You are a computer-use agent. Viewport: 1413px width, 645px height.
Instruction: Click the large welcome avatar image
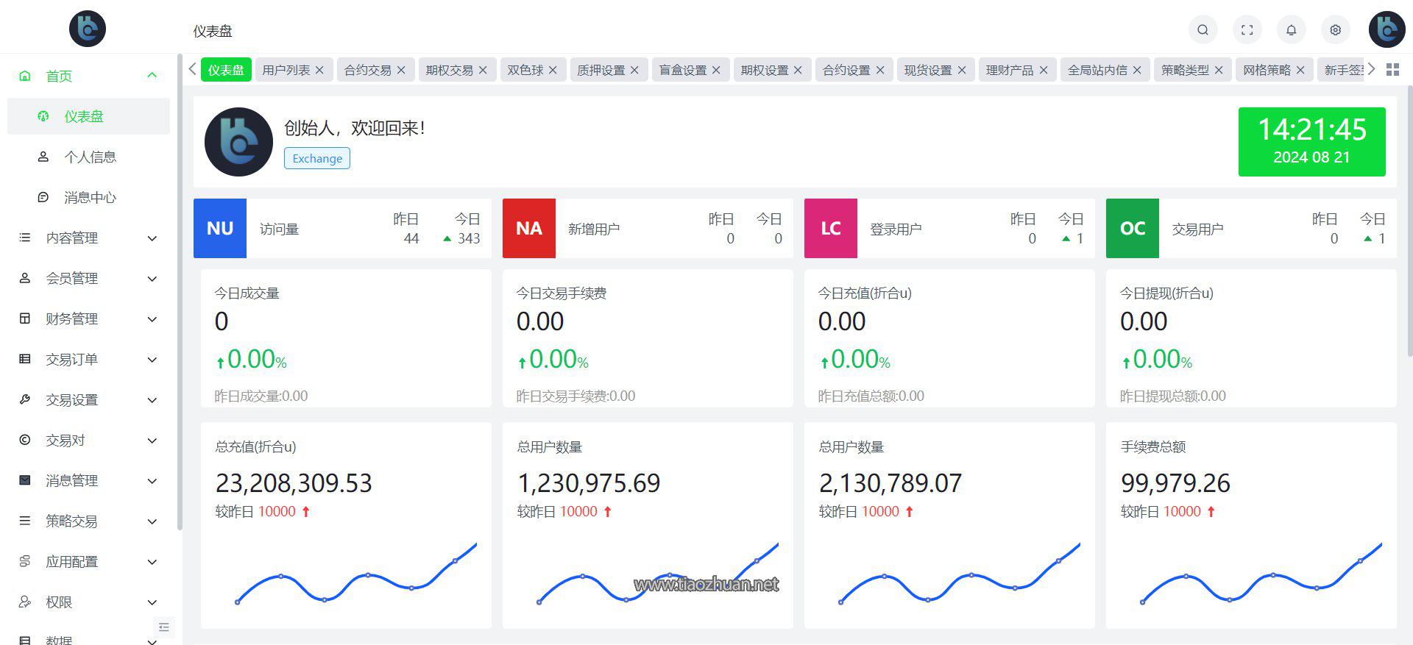tap(238, 142)
